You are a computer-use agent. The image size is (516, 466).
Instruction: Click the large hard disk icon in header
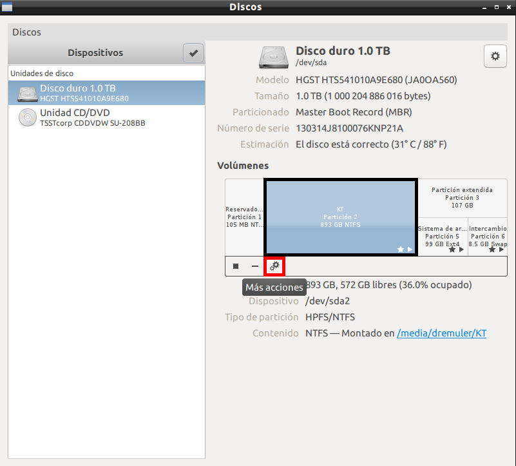click(x=273, y=57)
